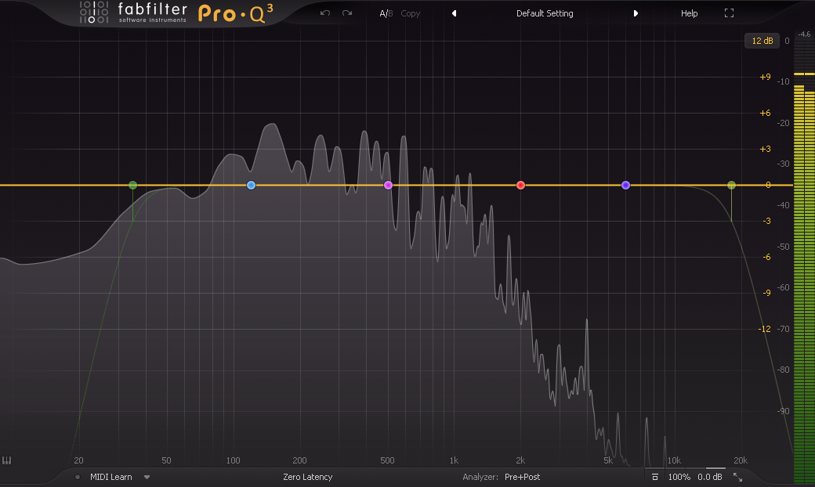This screenshot has height=487, width=815.
Task: Enable MIDI Learn
Action: [110, 477]
